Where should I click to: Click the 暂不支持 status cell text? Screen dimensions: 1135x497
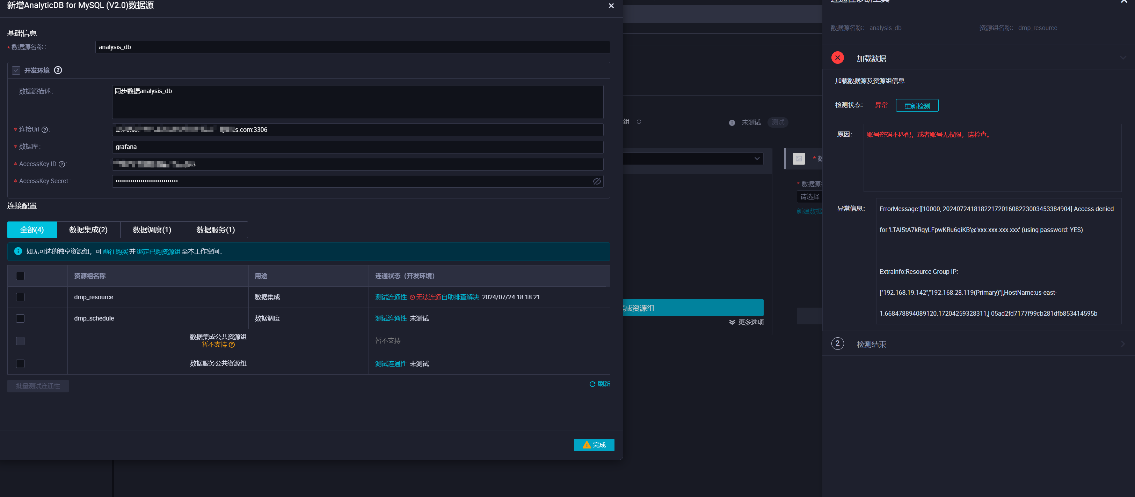[388, 341]
